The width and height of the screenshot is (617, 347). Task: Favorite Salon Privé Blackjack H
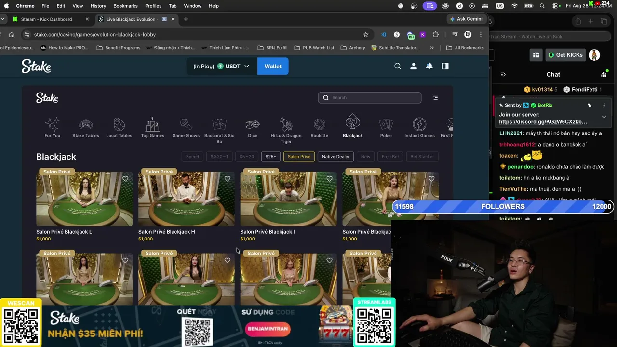click(x=228, y=179)
